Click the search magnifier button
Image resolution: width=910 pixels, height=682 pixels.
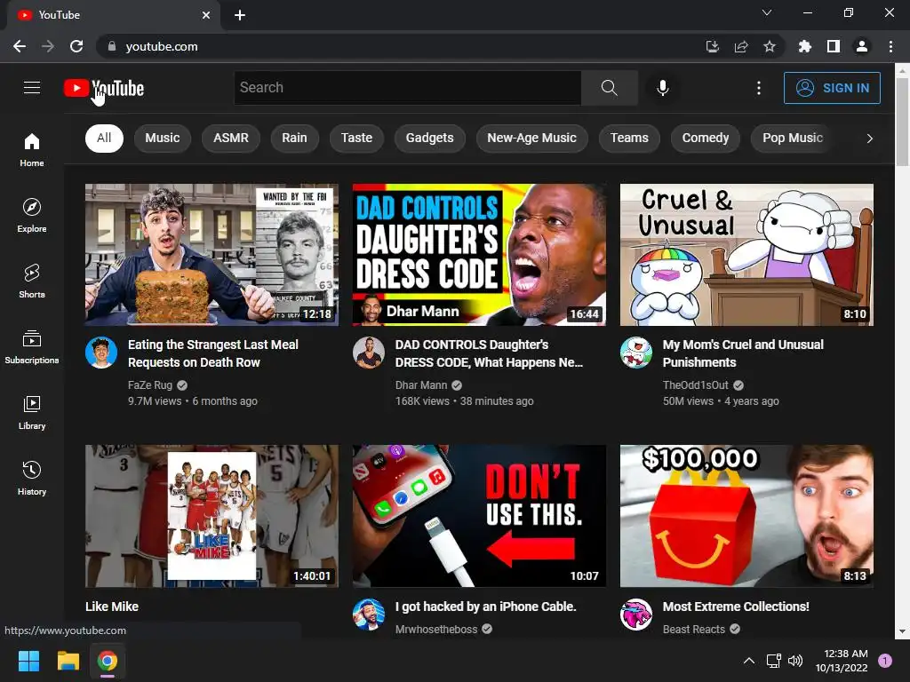point(610,88)
